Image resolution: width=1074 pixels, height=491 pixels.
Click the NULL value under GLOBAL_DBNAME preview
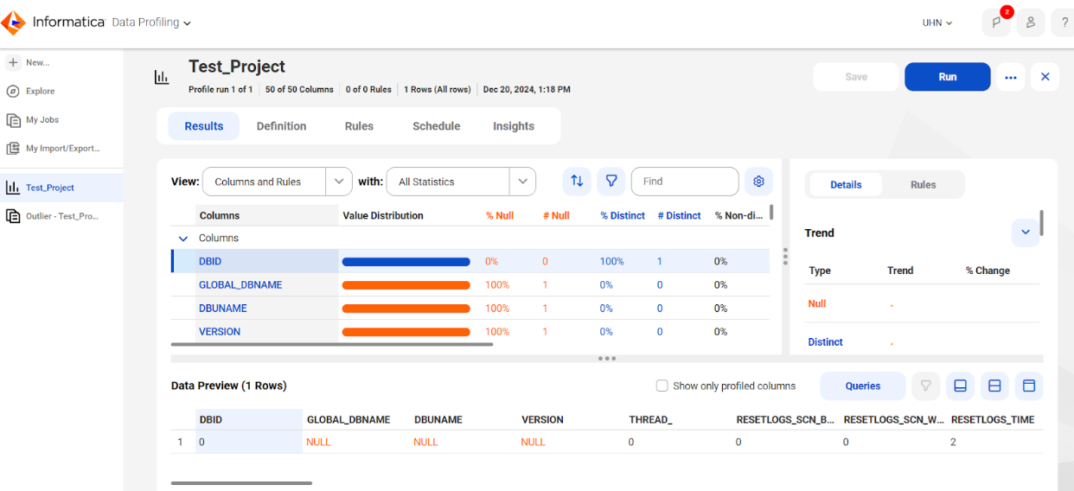click(x=318, y=442)
